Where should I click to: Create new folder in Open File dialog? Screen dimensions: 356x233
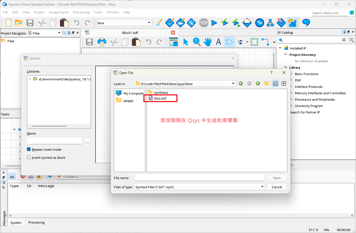(267, 83)
